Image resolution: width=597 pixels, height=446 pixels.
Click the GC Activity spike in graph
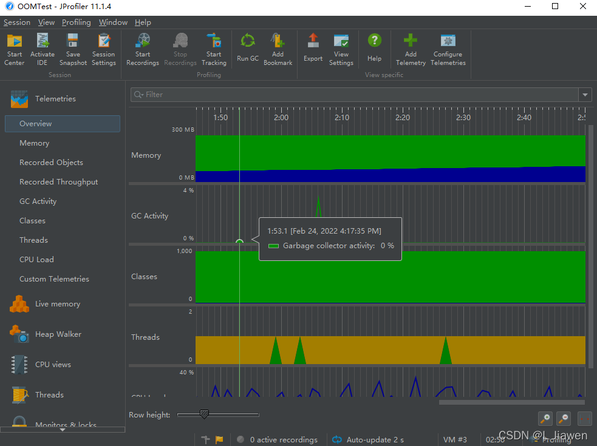(x=318, y=208)
